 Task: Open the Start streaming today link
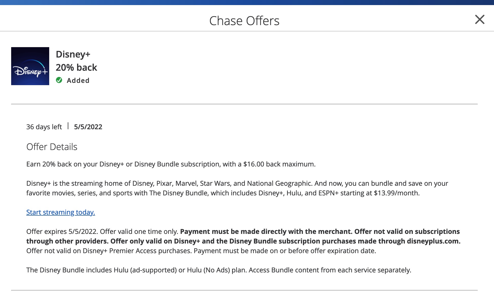[x=60, y=212]
